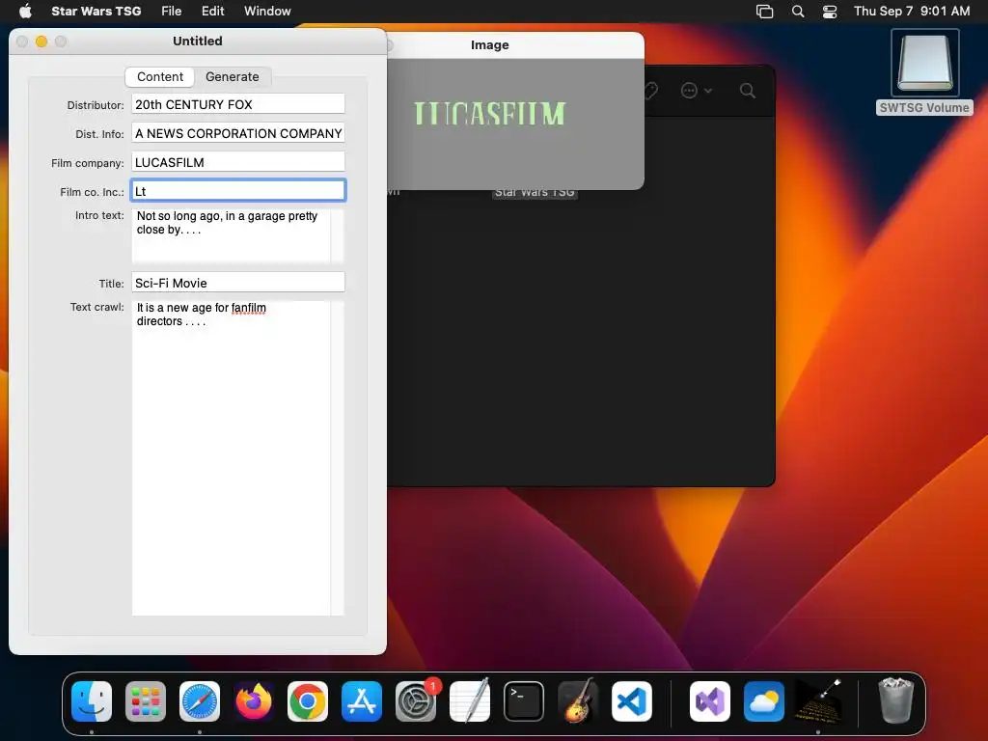This screenshot has width=988, height=741.
Task: Click the Title field with Sci-Fi Movie
Action: tap(238, 283)
